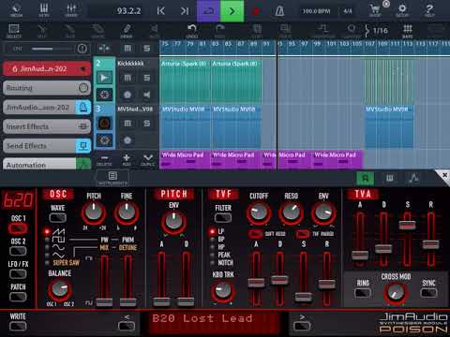Choose the Mute speaker tool
The image size is (450, 337).
(154, 31)
